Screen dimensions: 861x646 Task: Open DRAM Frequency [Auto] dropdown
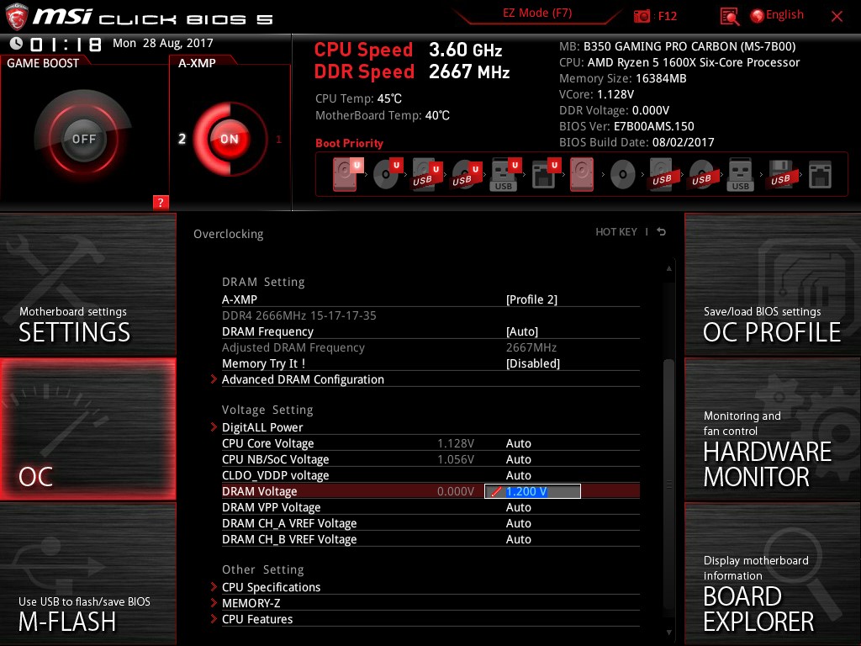[522, 331]
